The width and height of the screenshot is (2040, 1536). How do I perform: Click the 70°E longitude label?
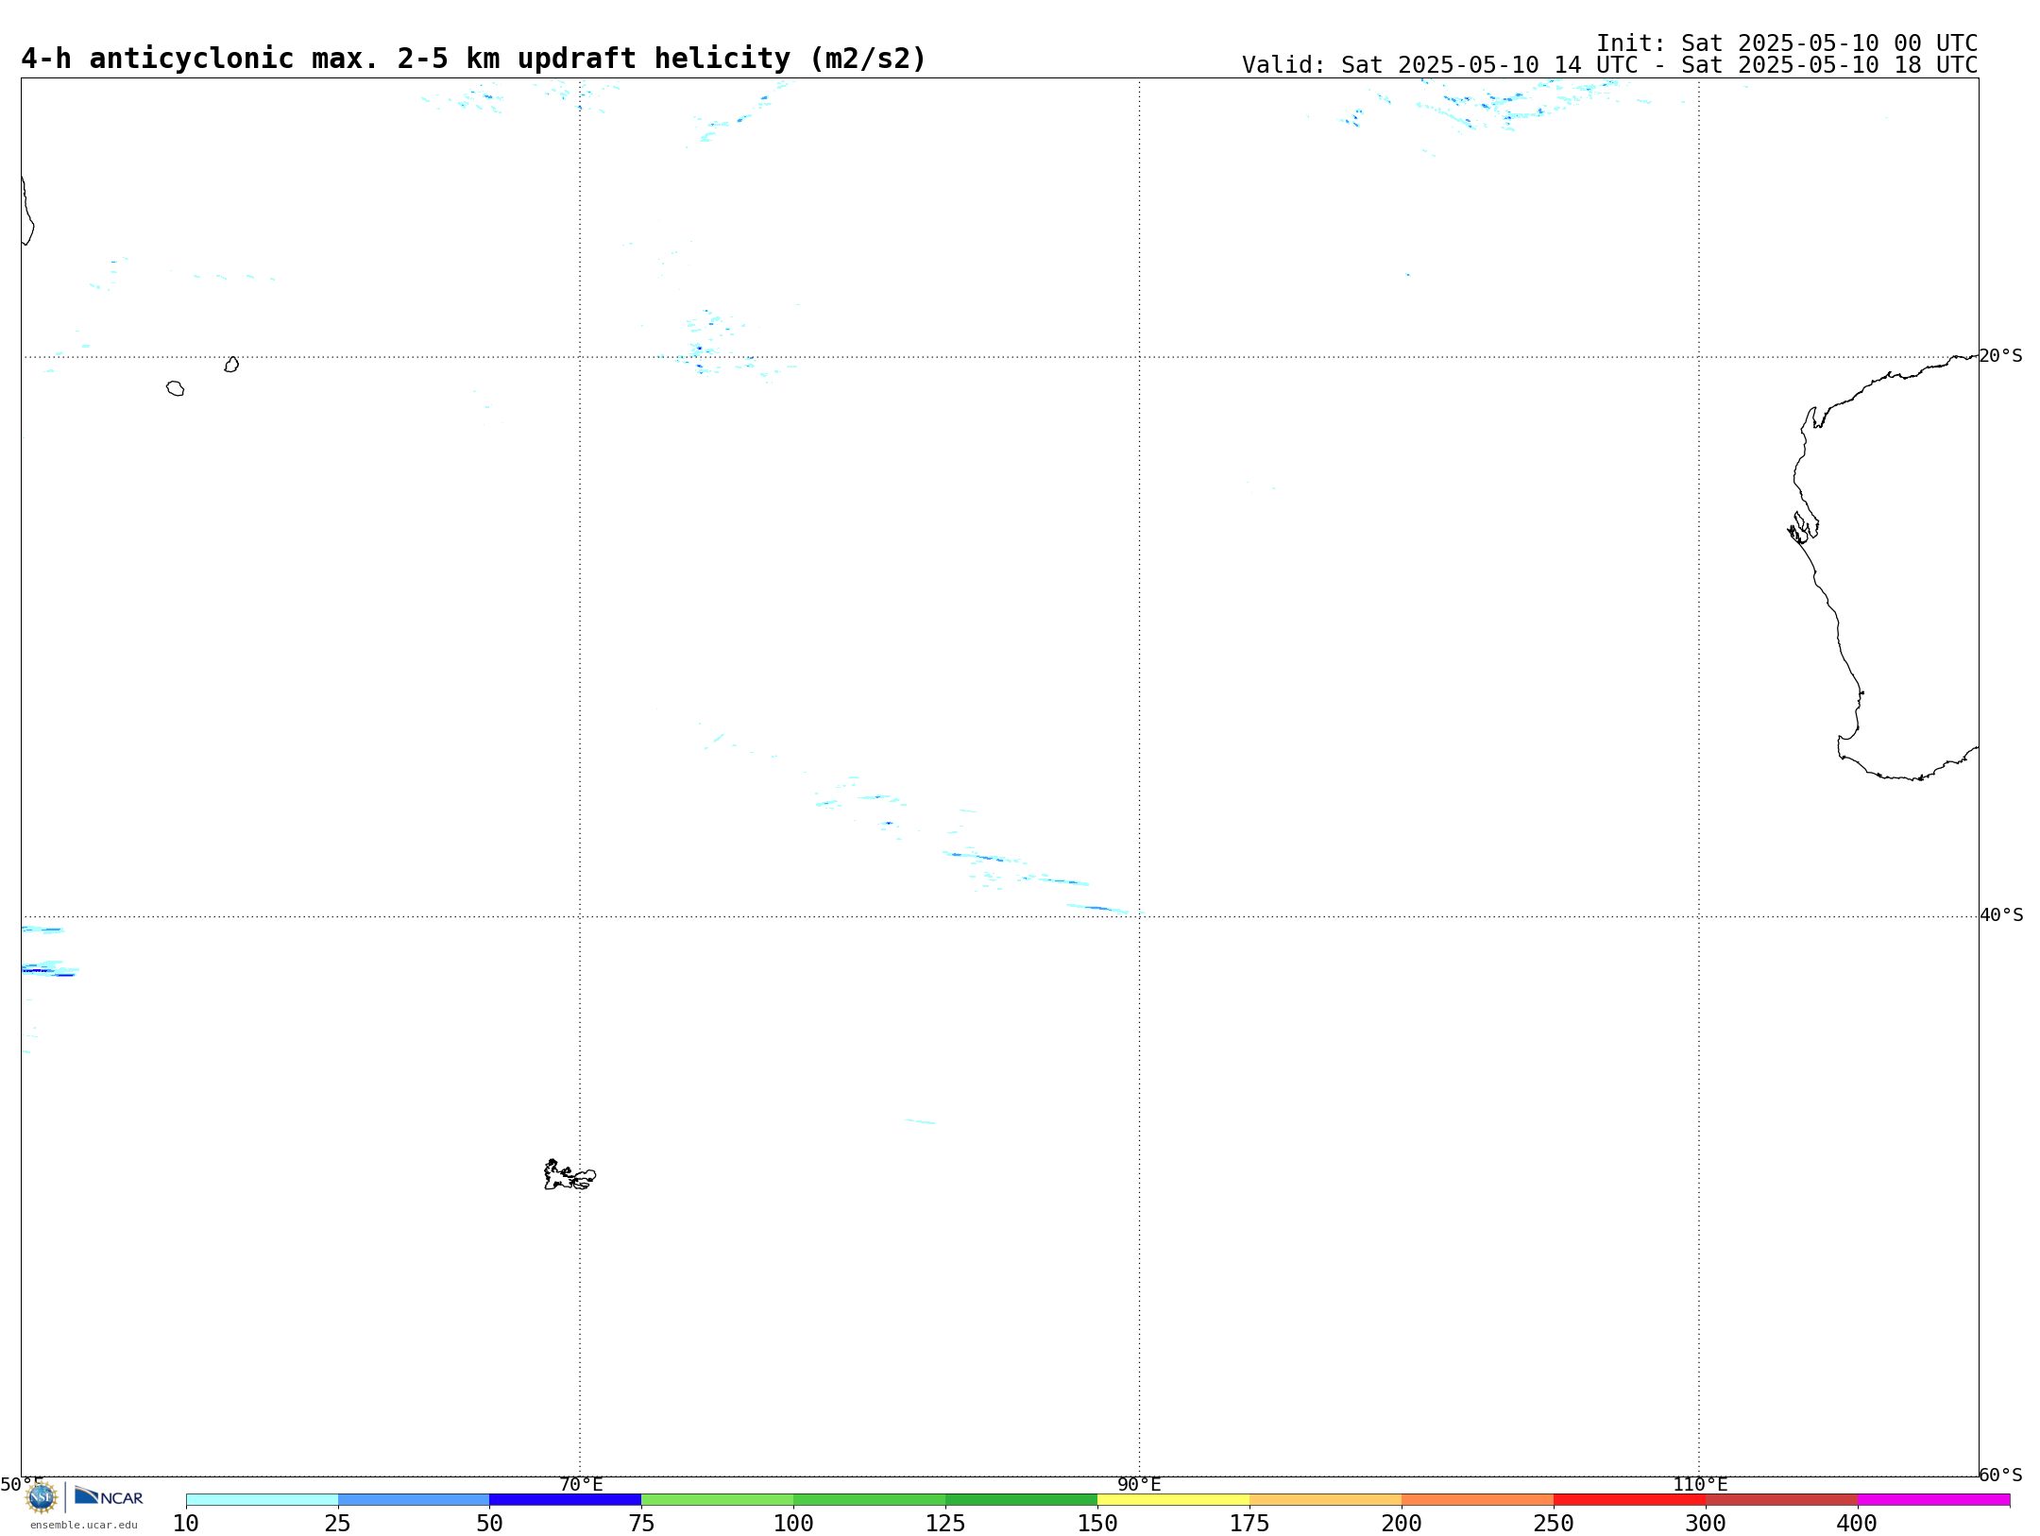click(581, 1484)
